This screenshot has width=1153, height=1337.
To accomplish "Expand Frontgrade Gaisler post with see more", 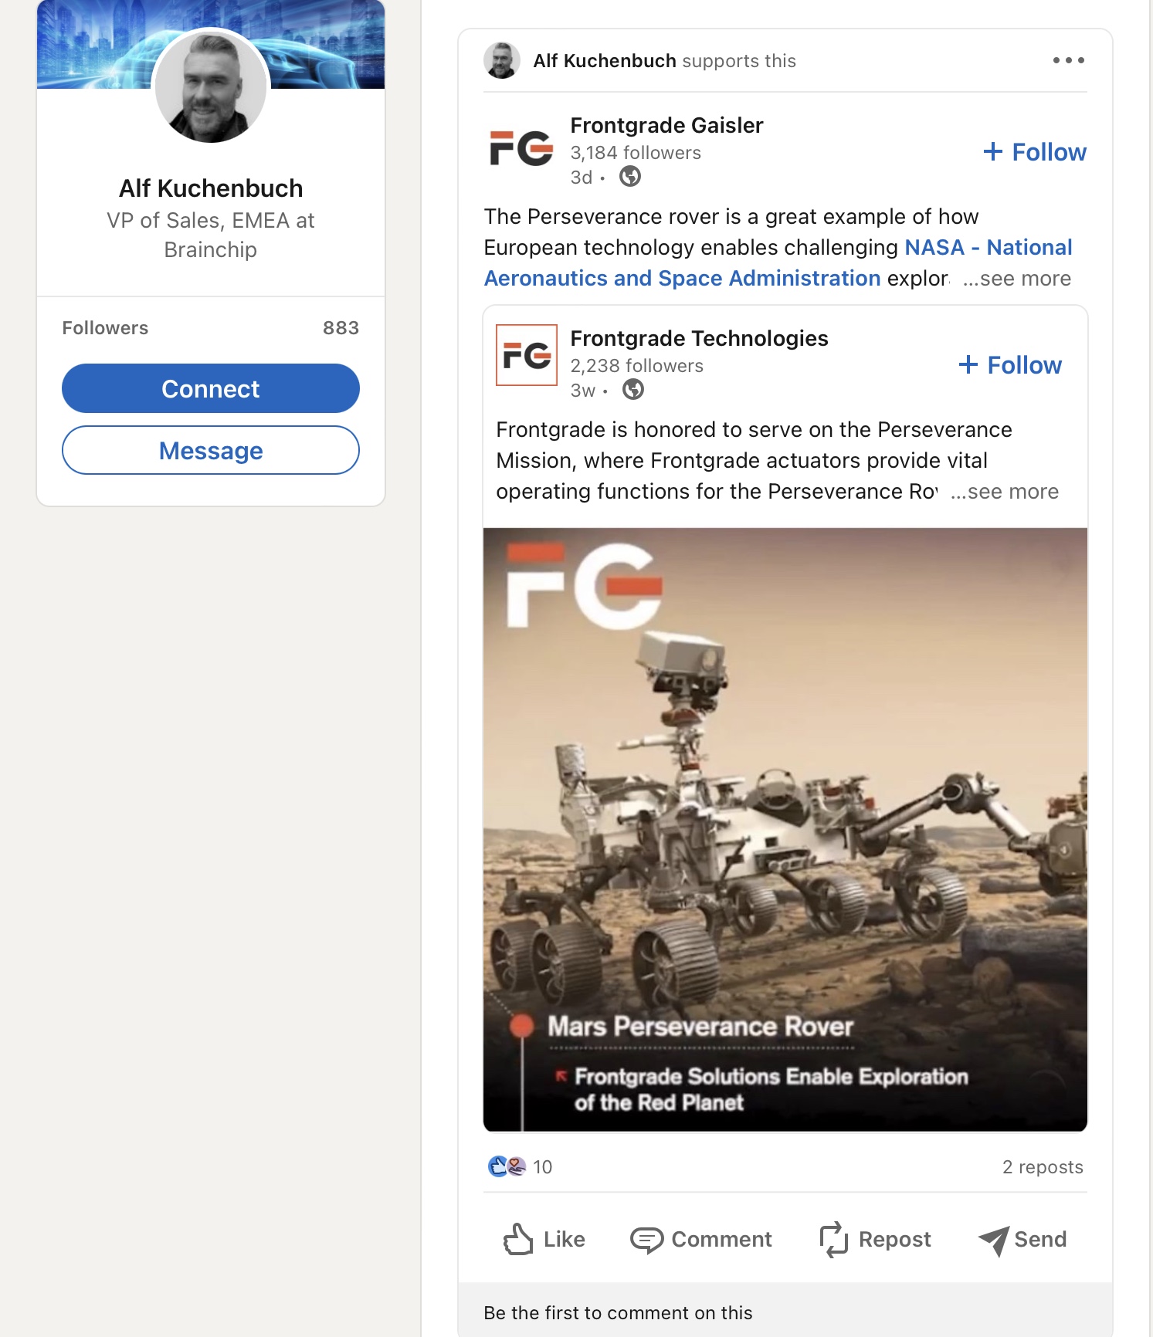I will (x=1017, y=279).
